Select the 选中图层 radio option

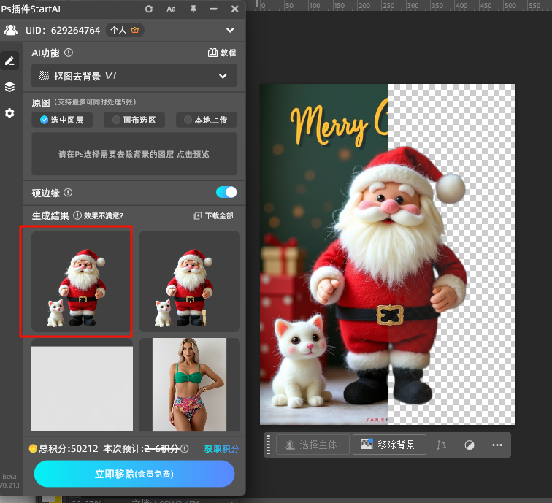(x=63, y=120)
